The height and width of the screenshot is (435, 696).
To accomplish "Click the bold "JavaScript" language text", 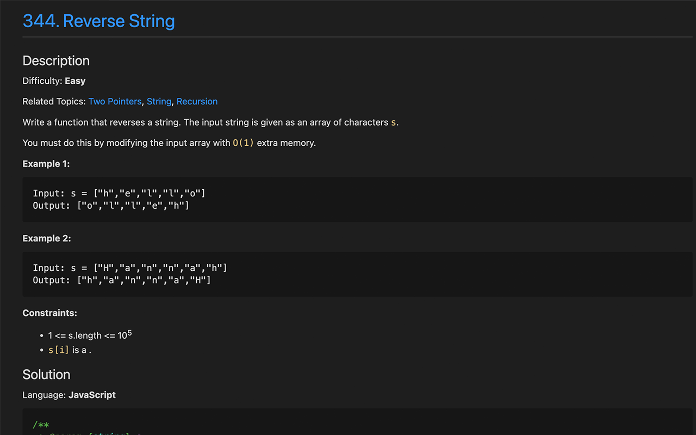I will (x=92, y=395).
